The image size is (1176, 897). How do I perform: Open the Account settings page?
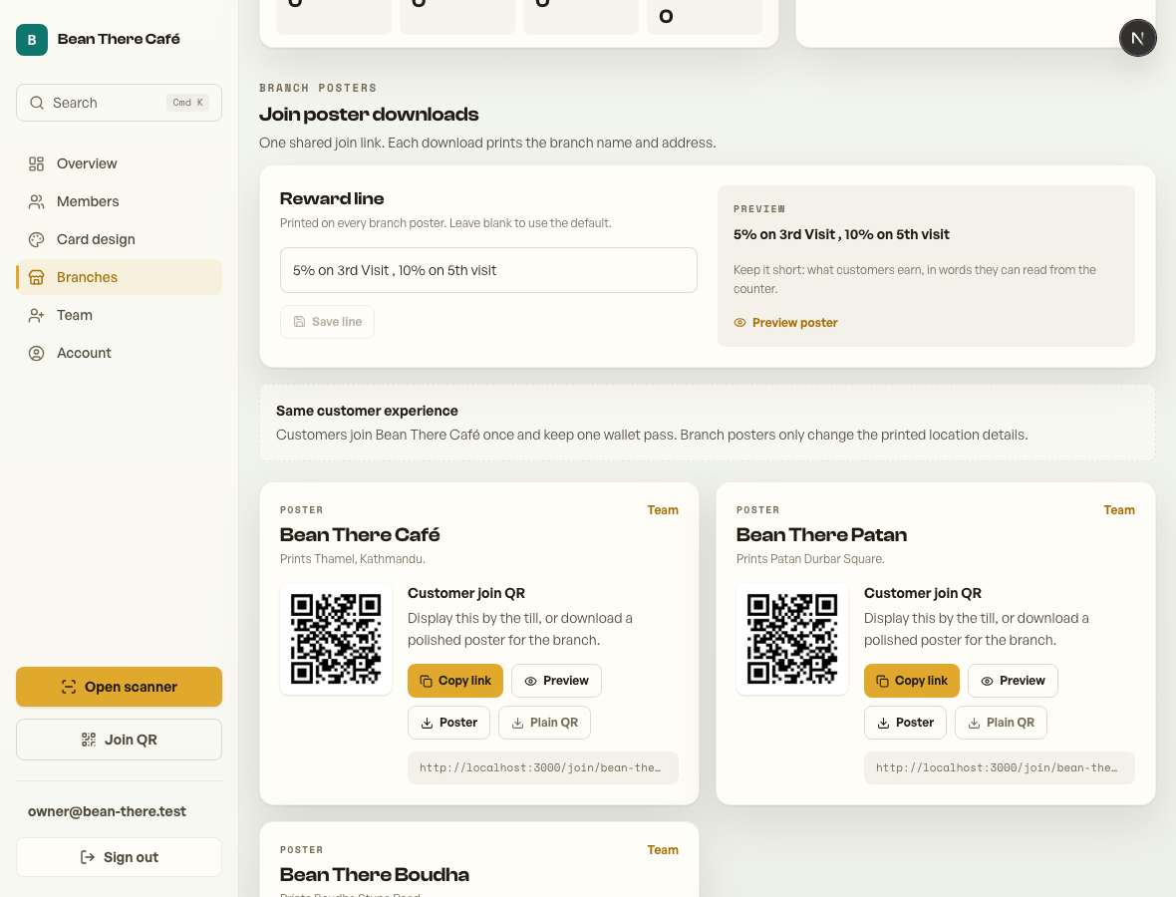(119, 353)
